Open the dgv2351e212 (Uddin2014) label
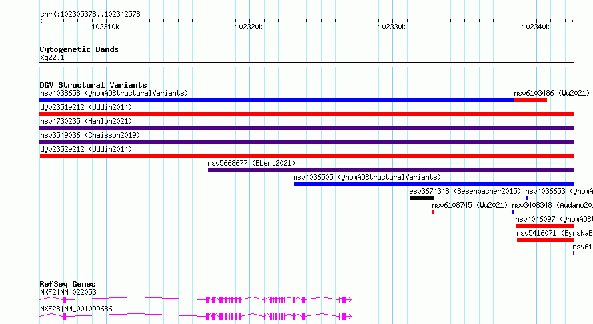The image size is (593, 324). coord(86,107)
